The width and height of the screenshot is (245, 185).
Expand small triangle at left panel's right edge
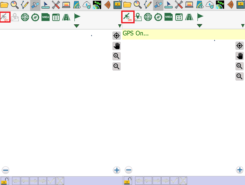click(x=120, y=26)
